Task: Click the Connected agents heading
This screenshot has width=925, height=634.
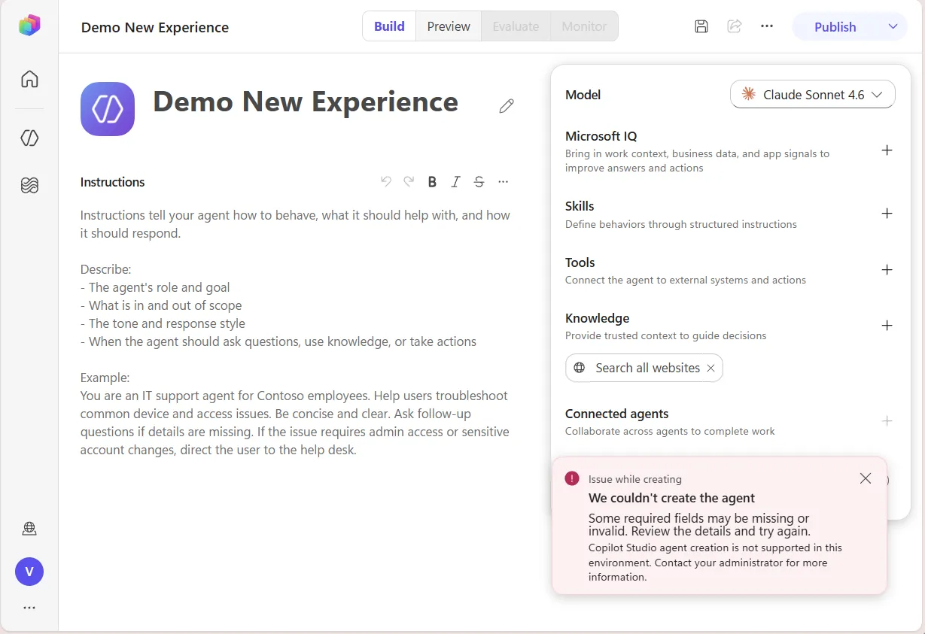Action: coord(616,414)
